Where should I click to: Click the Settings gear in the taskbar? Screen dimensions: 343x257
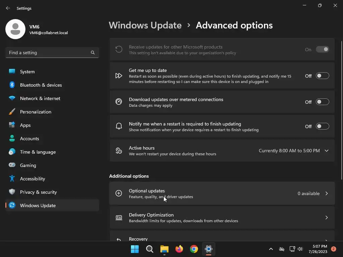pos(209,249)
